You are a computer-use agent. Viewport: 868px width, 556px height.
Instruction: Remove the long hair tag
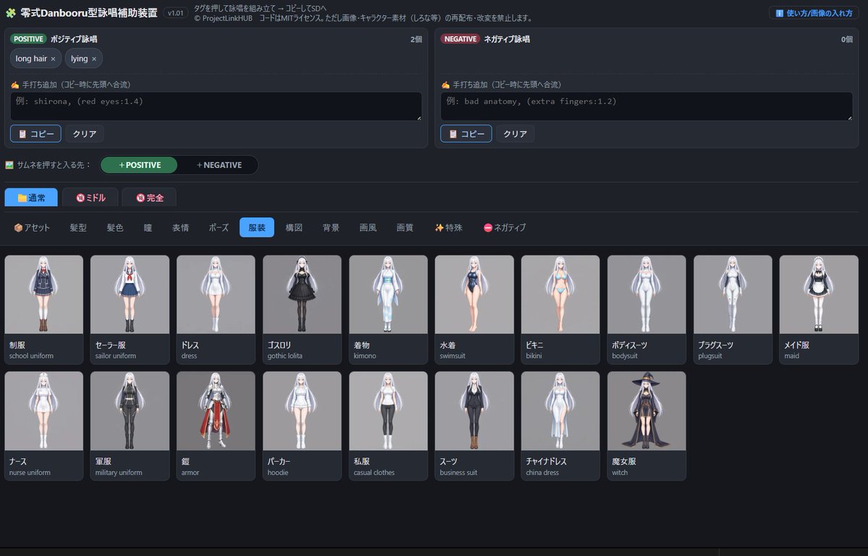click(x=53, y=59)
